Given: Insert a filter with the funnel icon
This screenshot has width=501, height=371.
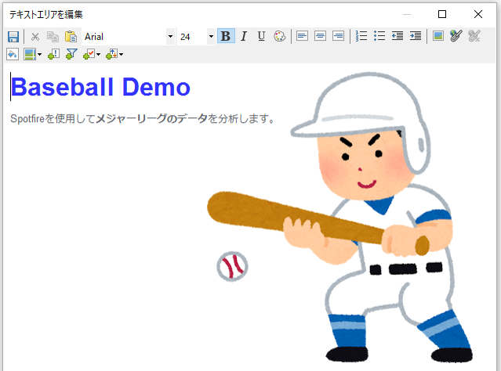Looking at the screenshot, I should tap(71, 54).
